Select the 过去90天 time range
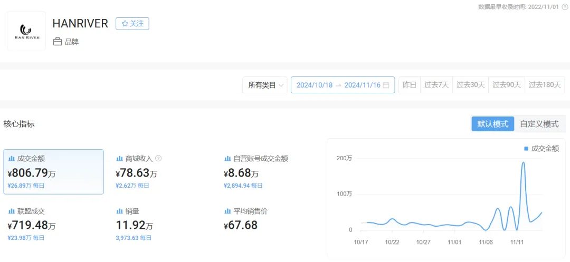This screenshot has height=262, width=570. [507, 85]
